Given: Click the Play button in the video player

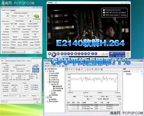Looking at the screenshot, I should [54, 55].
